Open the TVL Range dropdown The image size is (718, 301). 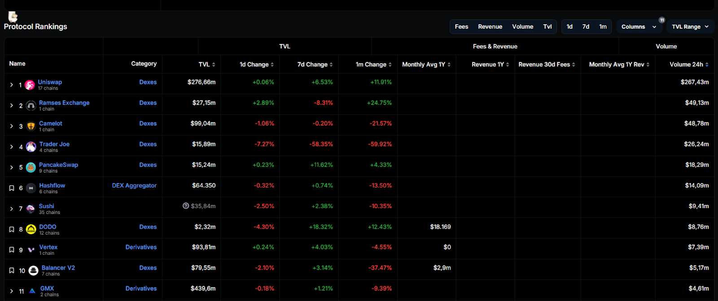(x=690, y=27)
